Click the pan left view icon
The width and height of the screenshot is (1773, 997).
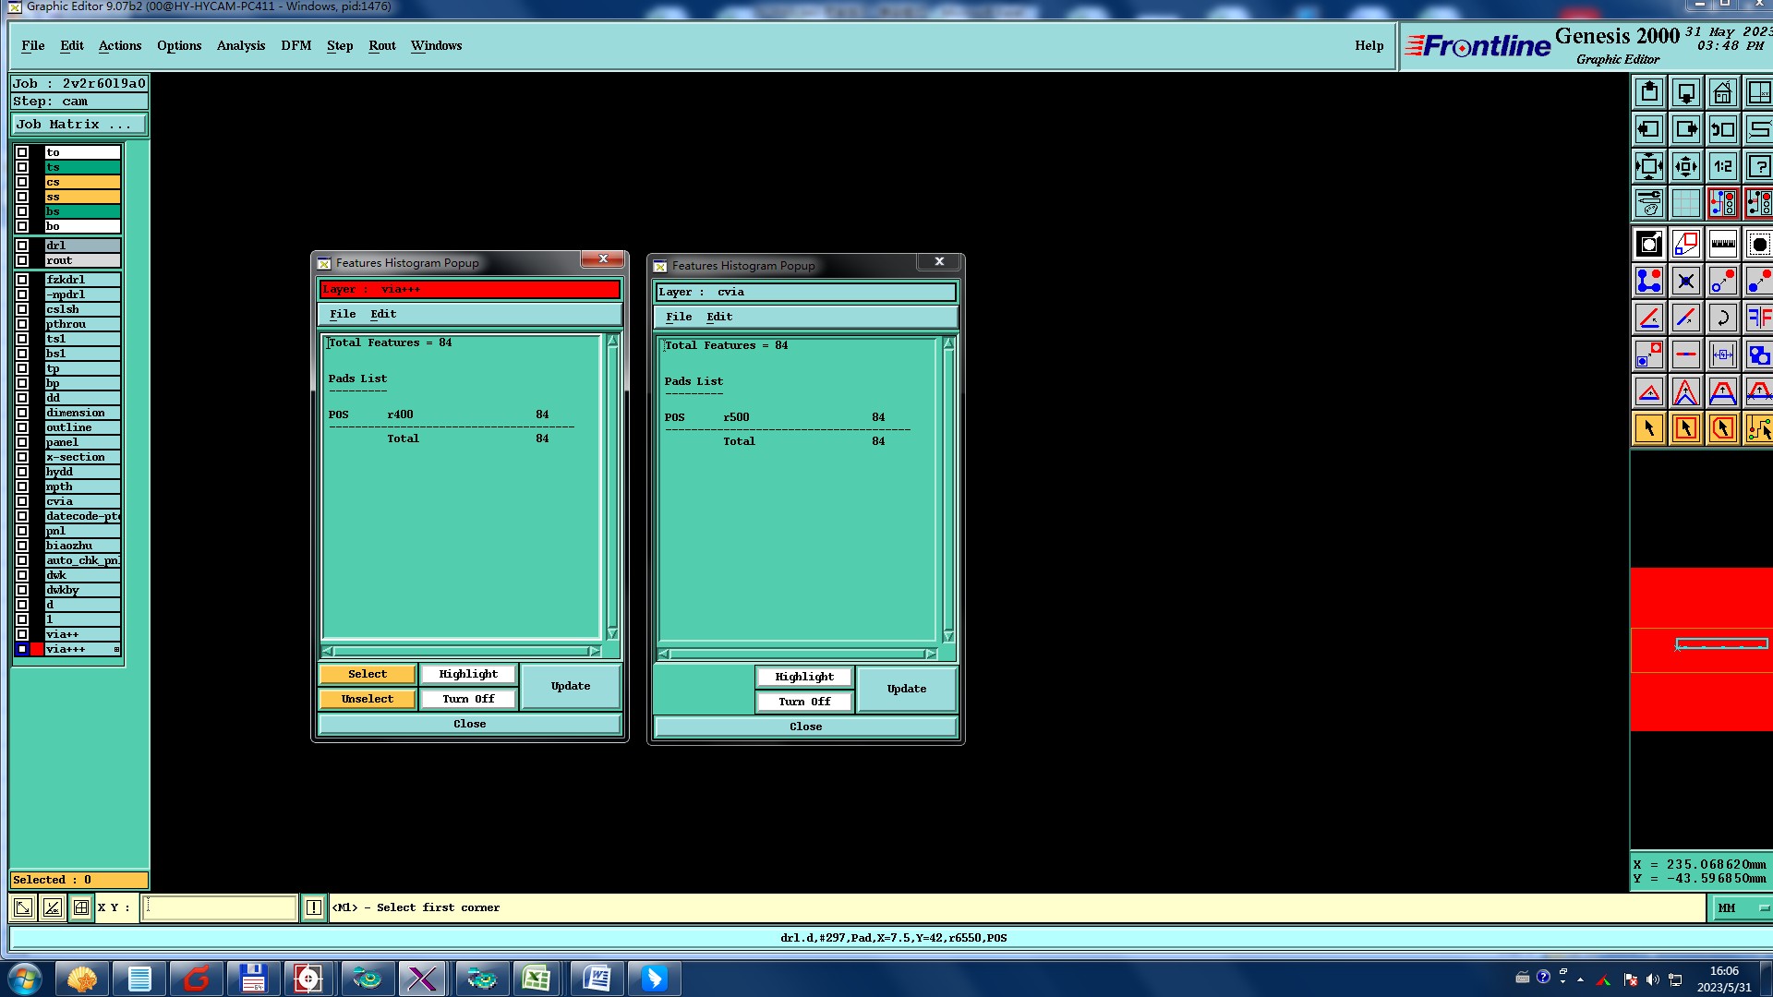[x=1649, y=130]
